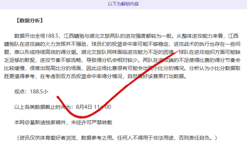The width and height of the screenshot is (247, 144).
Task: Click the '观点：188.5小' line
Action: (31, 92)
